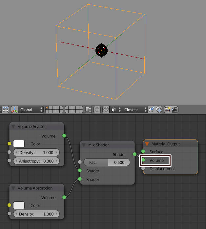Open Volume Scatter's white color swatch
206x229 pixels.
(19, 144)
